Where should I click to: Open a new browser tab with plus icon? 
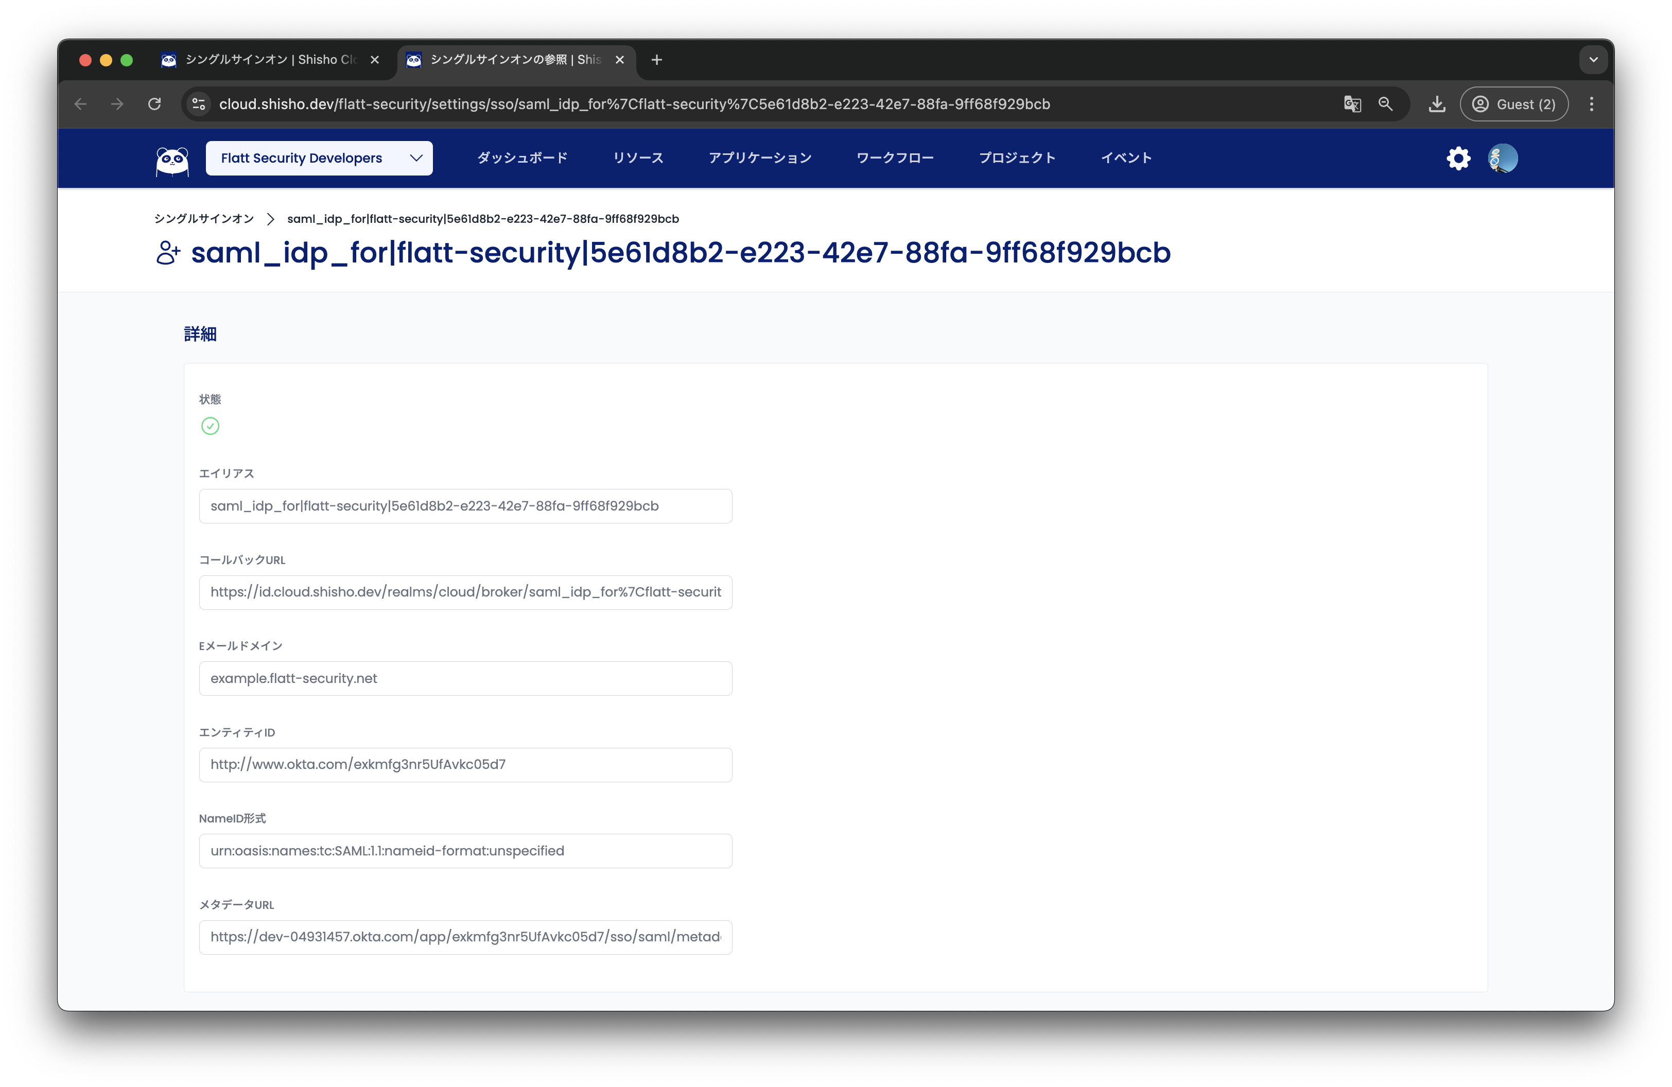point(656,60)
